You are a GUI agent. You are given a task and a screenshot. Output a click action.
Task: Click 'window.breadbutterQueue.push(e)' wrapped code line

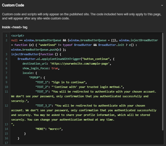click(x=36, y=50)
